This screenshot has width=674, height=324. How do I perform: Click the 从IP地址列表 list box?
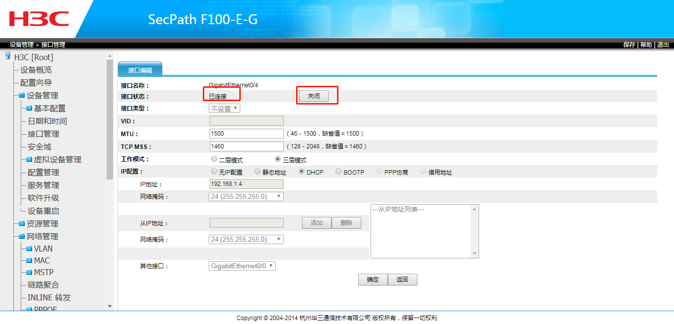[x=424, y=231]
